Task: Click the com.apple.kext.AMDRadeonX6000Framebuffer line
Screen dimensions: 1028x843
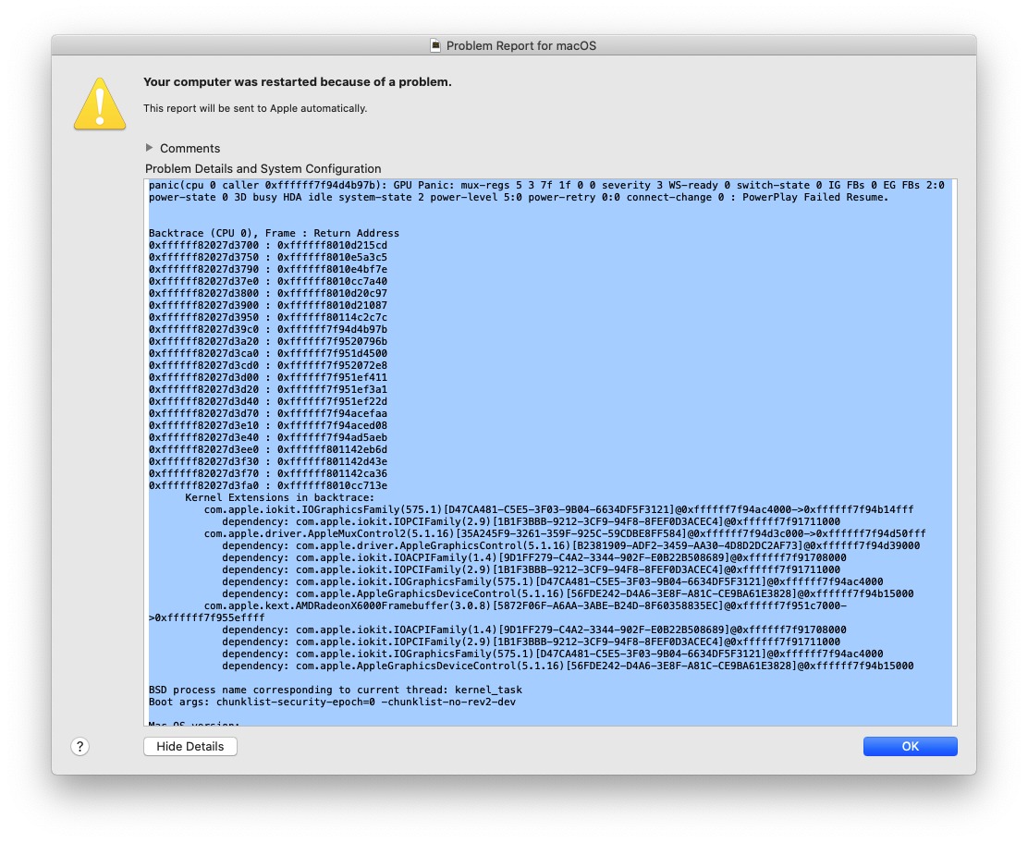Action: tap(525, 605)
